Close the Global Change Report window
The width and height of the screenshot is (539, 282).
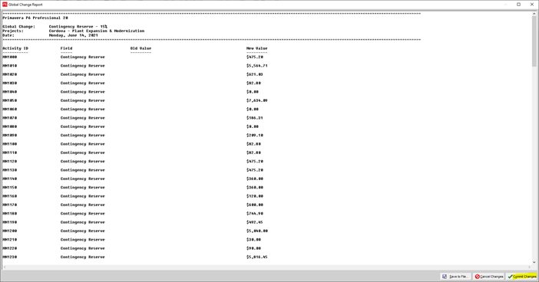pos(532,5)
